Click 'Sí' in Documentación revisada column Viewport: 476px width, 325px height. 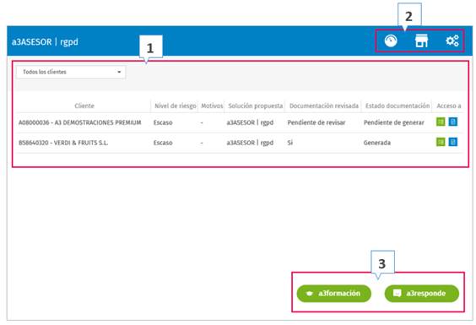pyautogui.click(x=290, y=143)
